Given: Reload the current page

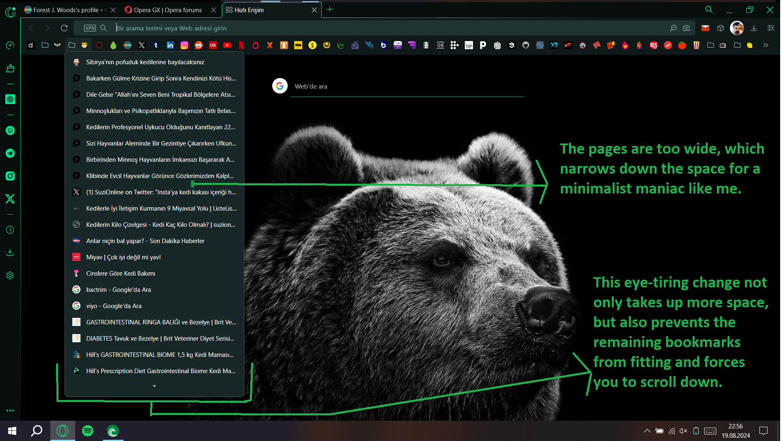Looking at the screenshot, I should coord(64,28).
